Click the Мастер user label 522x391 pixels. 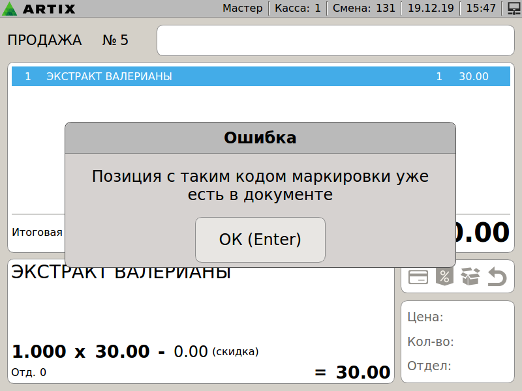[x=242, y=8]
